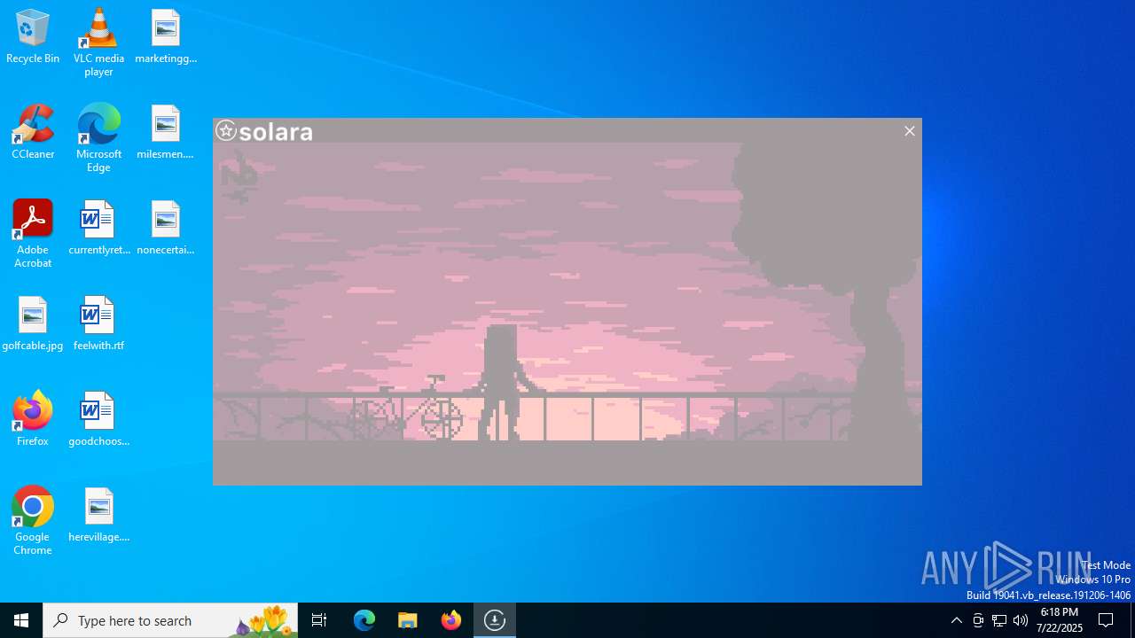Select the nonecertai image file icon

pyautogui.click(x=166, y=228)
